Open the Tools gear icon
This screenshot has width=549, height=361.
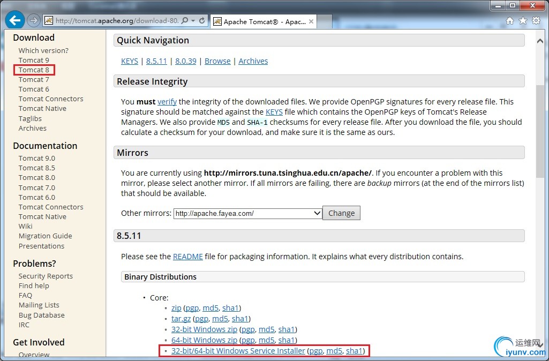tap(536, 21)
